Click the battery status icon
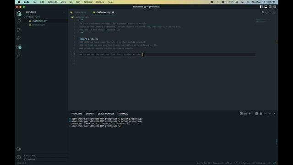 coord(224,2)
